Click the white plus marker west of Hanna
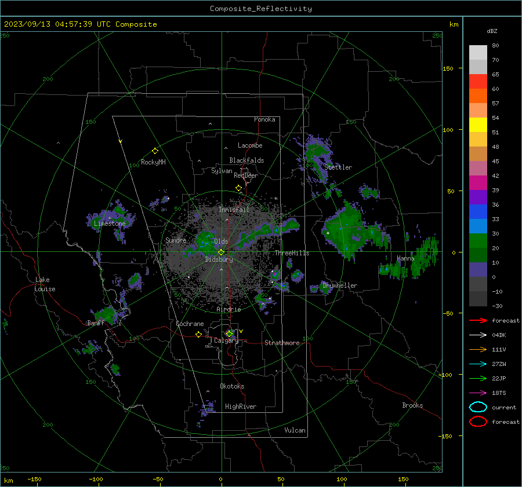 tap(328, 233)
